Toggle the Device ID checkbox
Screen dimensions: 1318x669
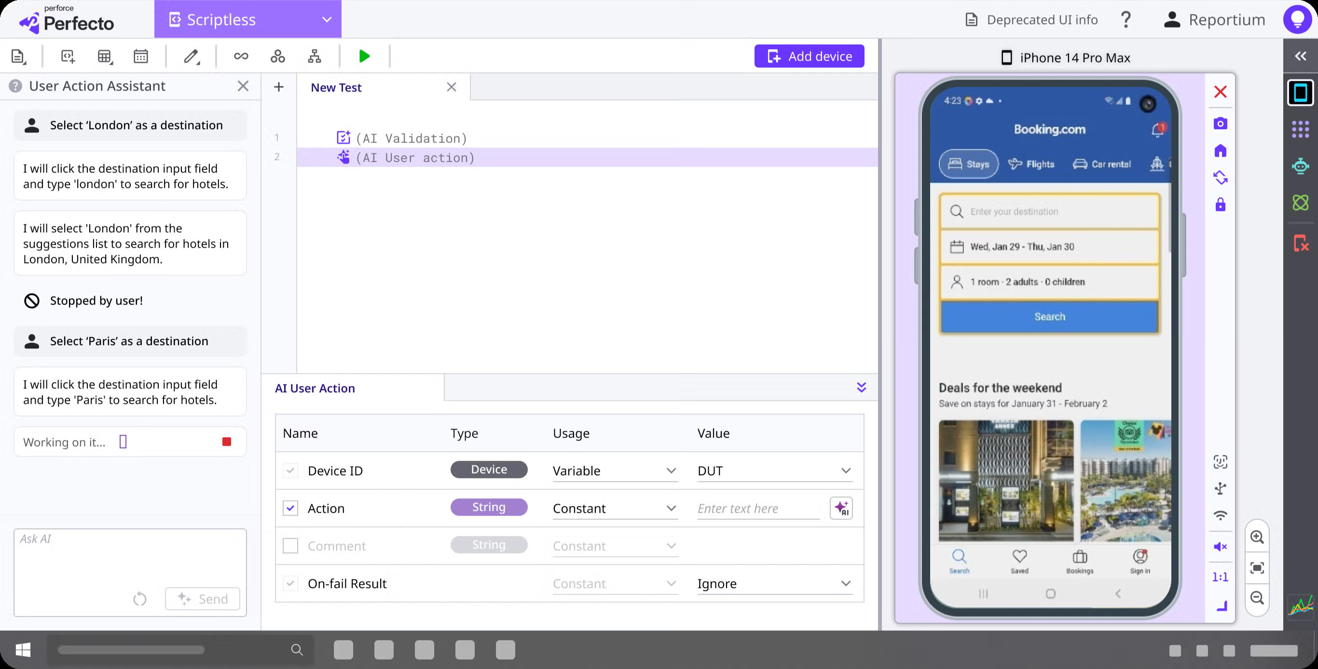290,470
